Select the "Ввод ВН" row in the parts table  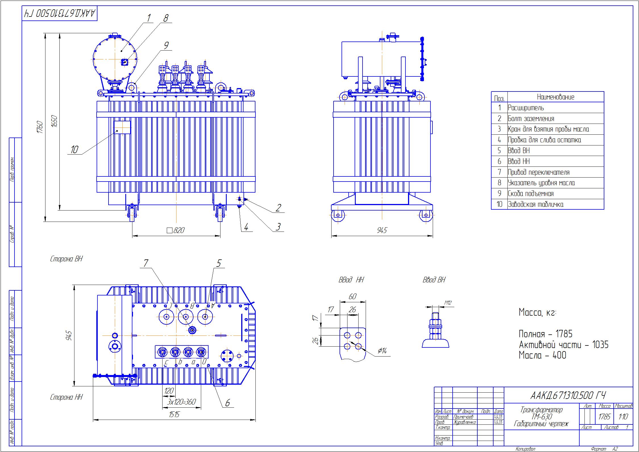[x=548, y=151]
